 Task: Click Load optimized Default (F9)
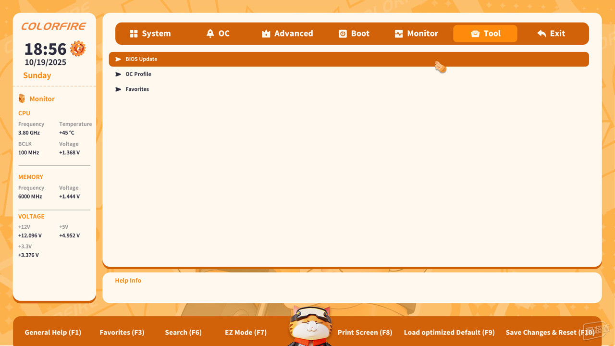449,333
